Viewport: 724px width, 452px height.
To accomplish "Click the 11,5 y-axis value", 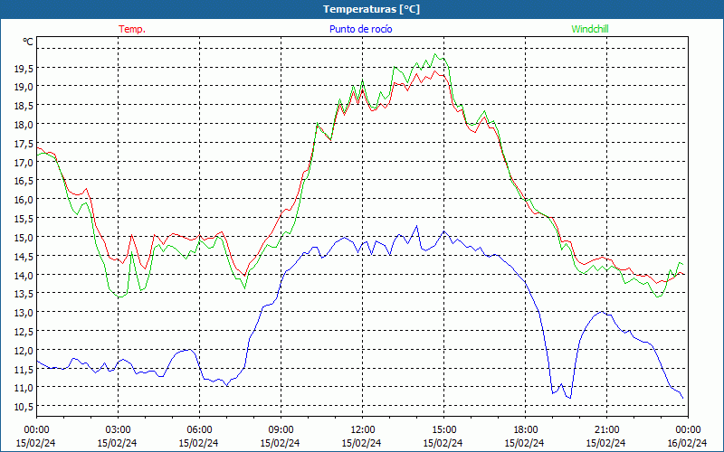I will click(24, 370).
